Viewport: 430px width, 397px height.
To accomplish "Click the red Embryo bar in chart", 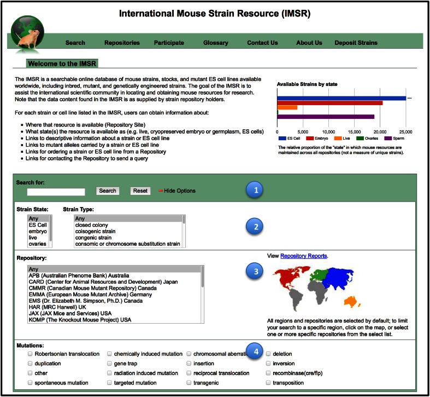I will [330, 103].
